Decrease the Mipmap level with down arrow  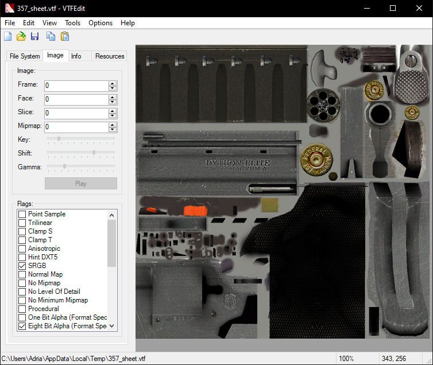(113, 130)
